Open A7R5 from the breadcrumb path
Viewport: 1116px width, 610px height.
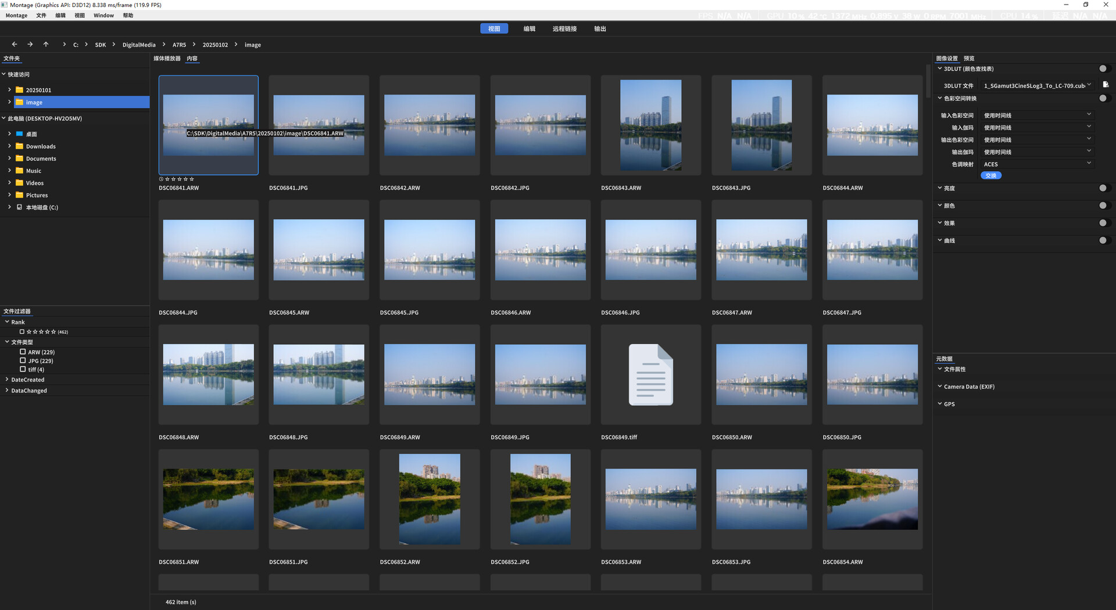tap(179, 44)
